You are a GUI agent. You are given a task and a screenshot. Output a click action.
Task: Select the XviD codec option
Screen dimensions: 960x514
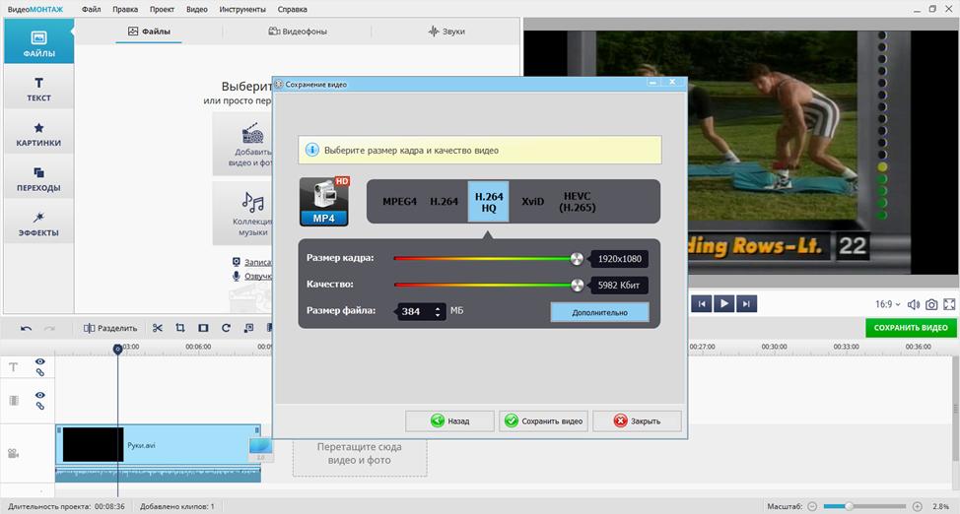(x=532, y=201)
